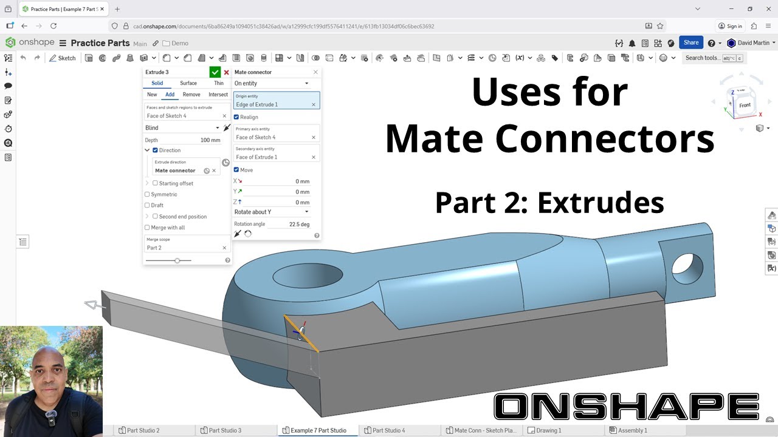Uncheck the Direction checkbox
Viewport: 778px width, 437px height.
pyautogui.click(x=155, y=150)
